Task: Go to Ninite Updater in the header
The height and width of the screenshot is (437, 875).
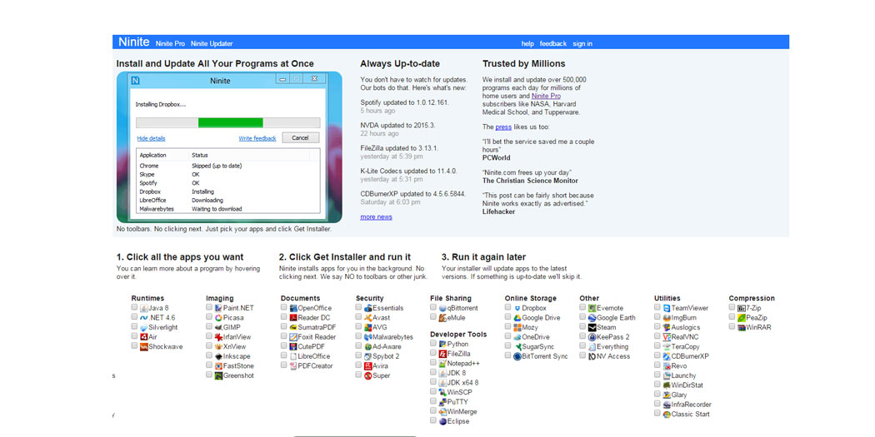Action: pos(212,43)
